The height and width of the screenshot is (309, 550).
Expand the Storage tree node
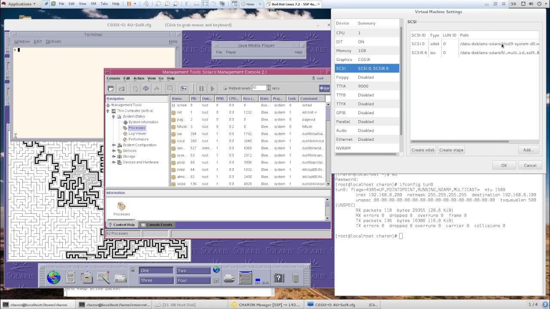coord(114,156)
